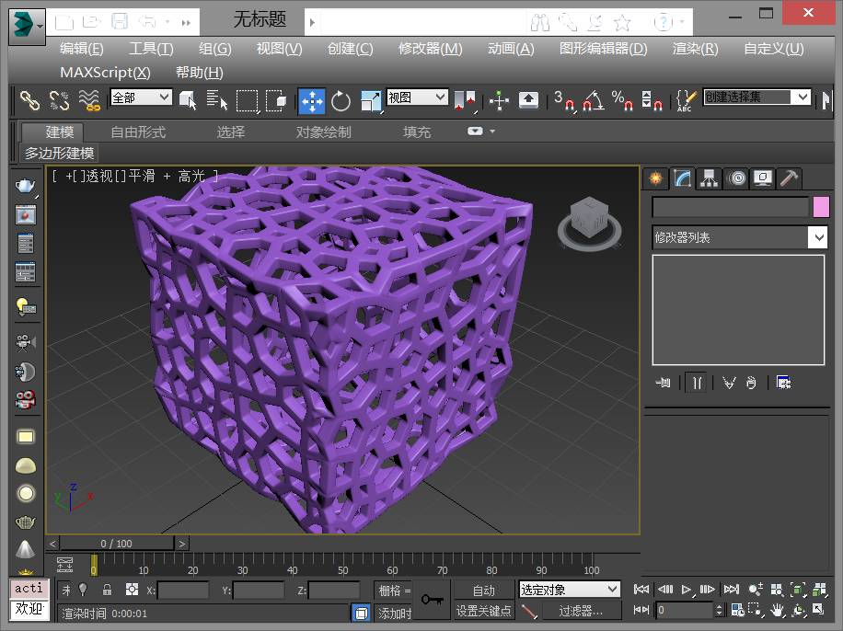Click the play animation button
The width and height of the screenshot is (843, 631).
pyautogui.click(x=686, y=590)
